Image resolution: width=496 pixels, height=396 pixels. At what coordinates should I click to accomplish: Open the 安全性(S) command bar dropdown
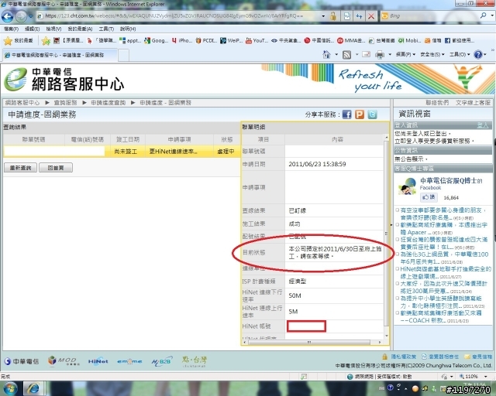click(432, 55)
